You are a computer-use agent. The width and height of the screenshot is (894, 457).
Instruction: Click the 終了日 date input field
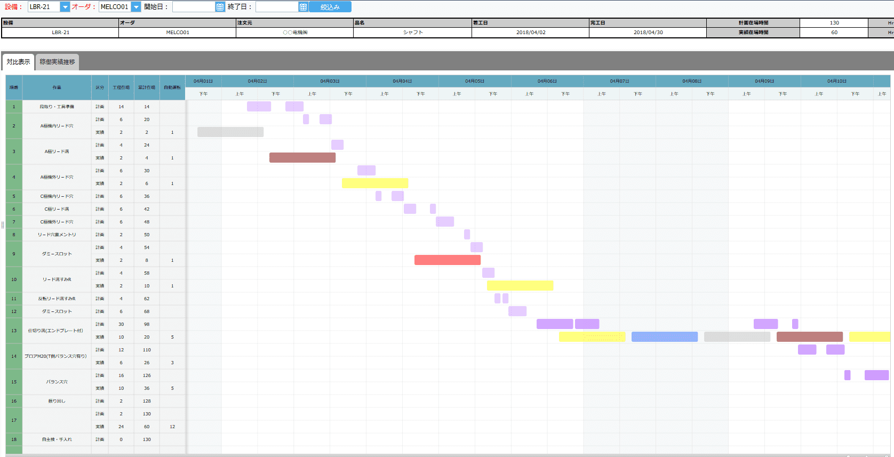tap(277, 7)
